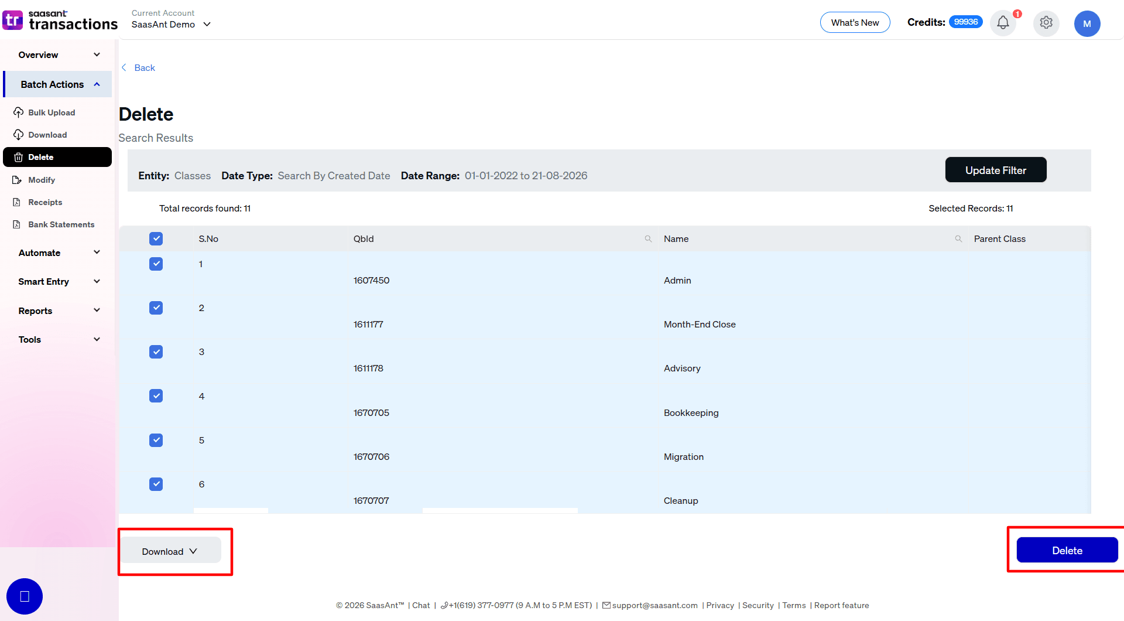Open the Terms footer link
1124x621 pixels.
(x=794, y=605)
